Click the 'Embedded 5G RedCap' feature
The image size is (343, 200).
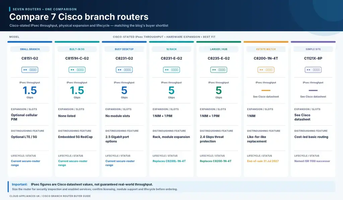(x=75, y=137)
